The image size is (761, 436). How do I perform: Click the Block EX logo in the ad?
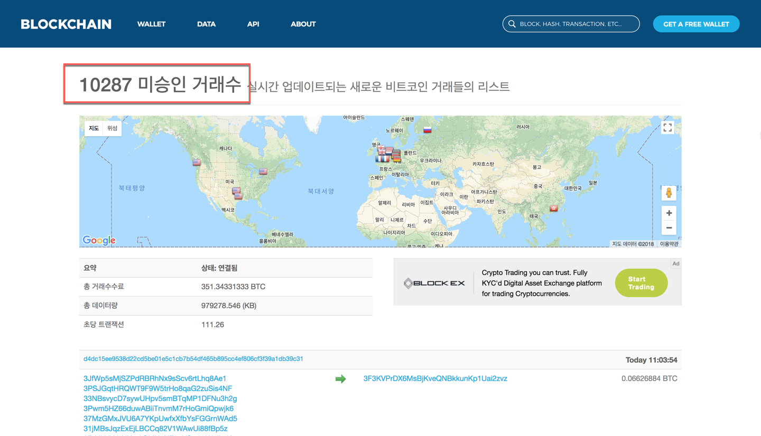coord(434,283)
